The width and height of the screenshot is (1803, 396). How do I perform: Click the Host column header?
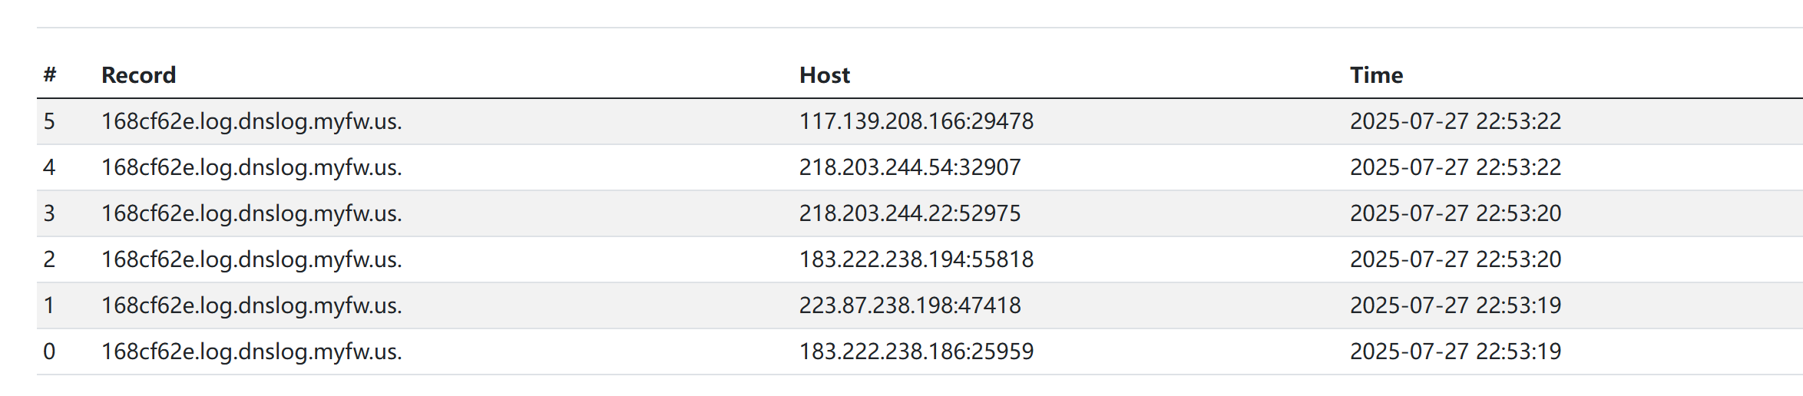tap(824, 75)
